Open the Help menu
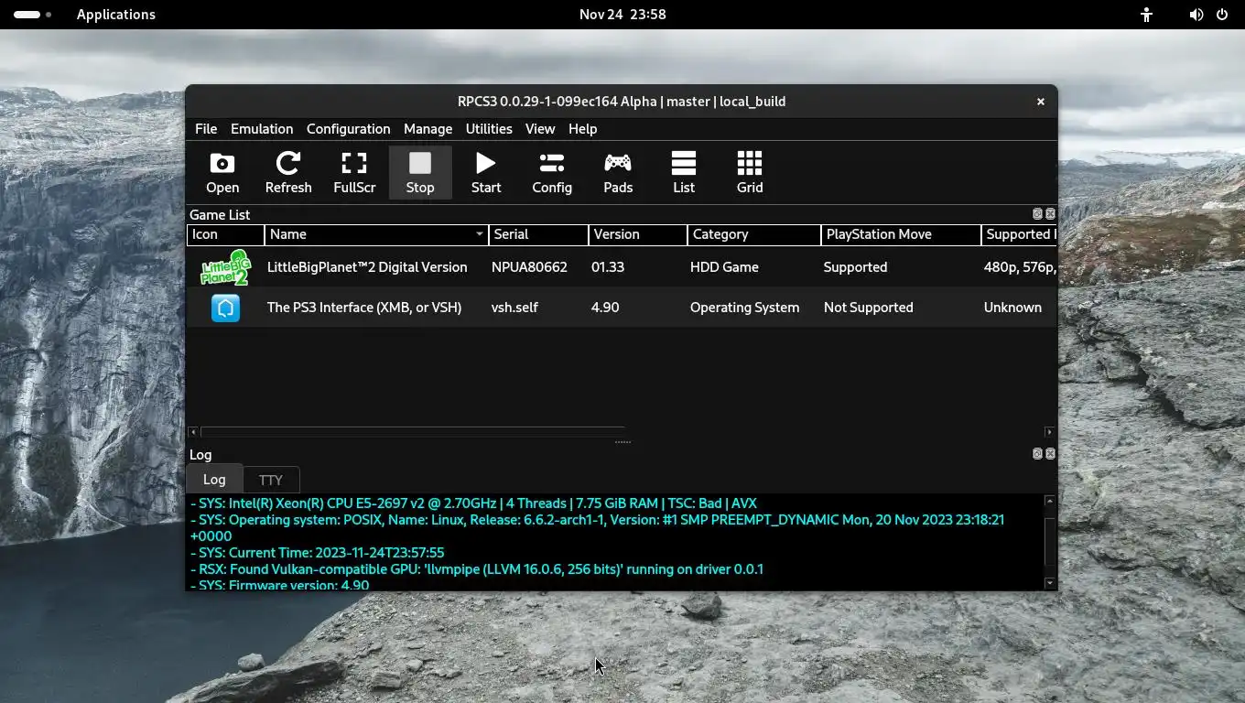1245x703 pixels. point(582,129)
